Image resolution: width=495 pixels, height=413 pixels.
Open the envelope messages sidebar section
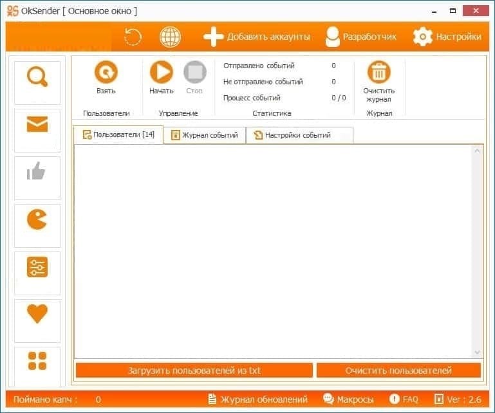(x=37, y=131)
